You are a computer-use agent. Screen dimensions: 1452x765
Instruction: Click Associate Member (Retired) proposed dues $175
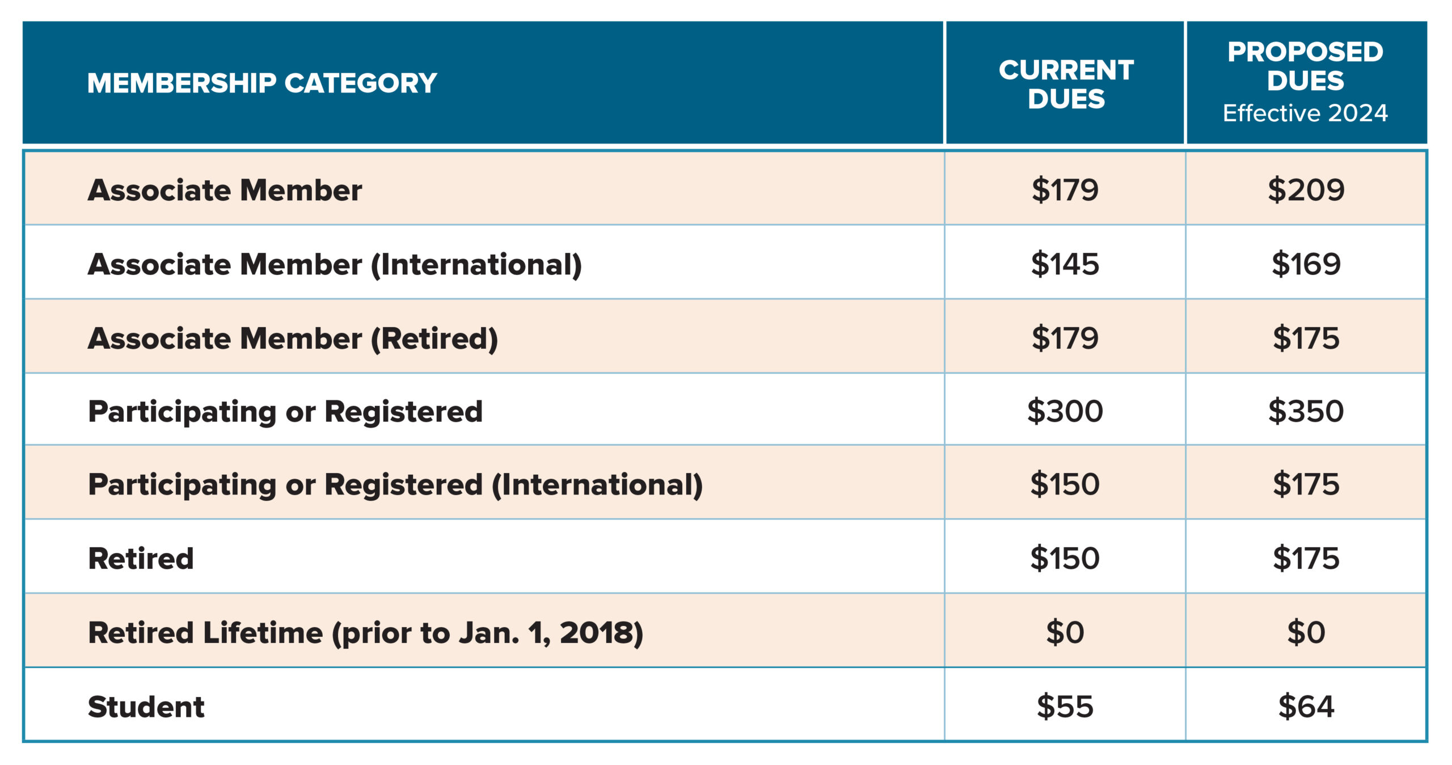(x=1306, y=338)
